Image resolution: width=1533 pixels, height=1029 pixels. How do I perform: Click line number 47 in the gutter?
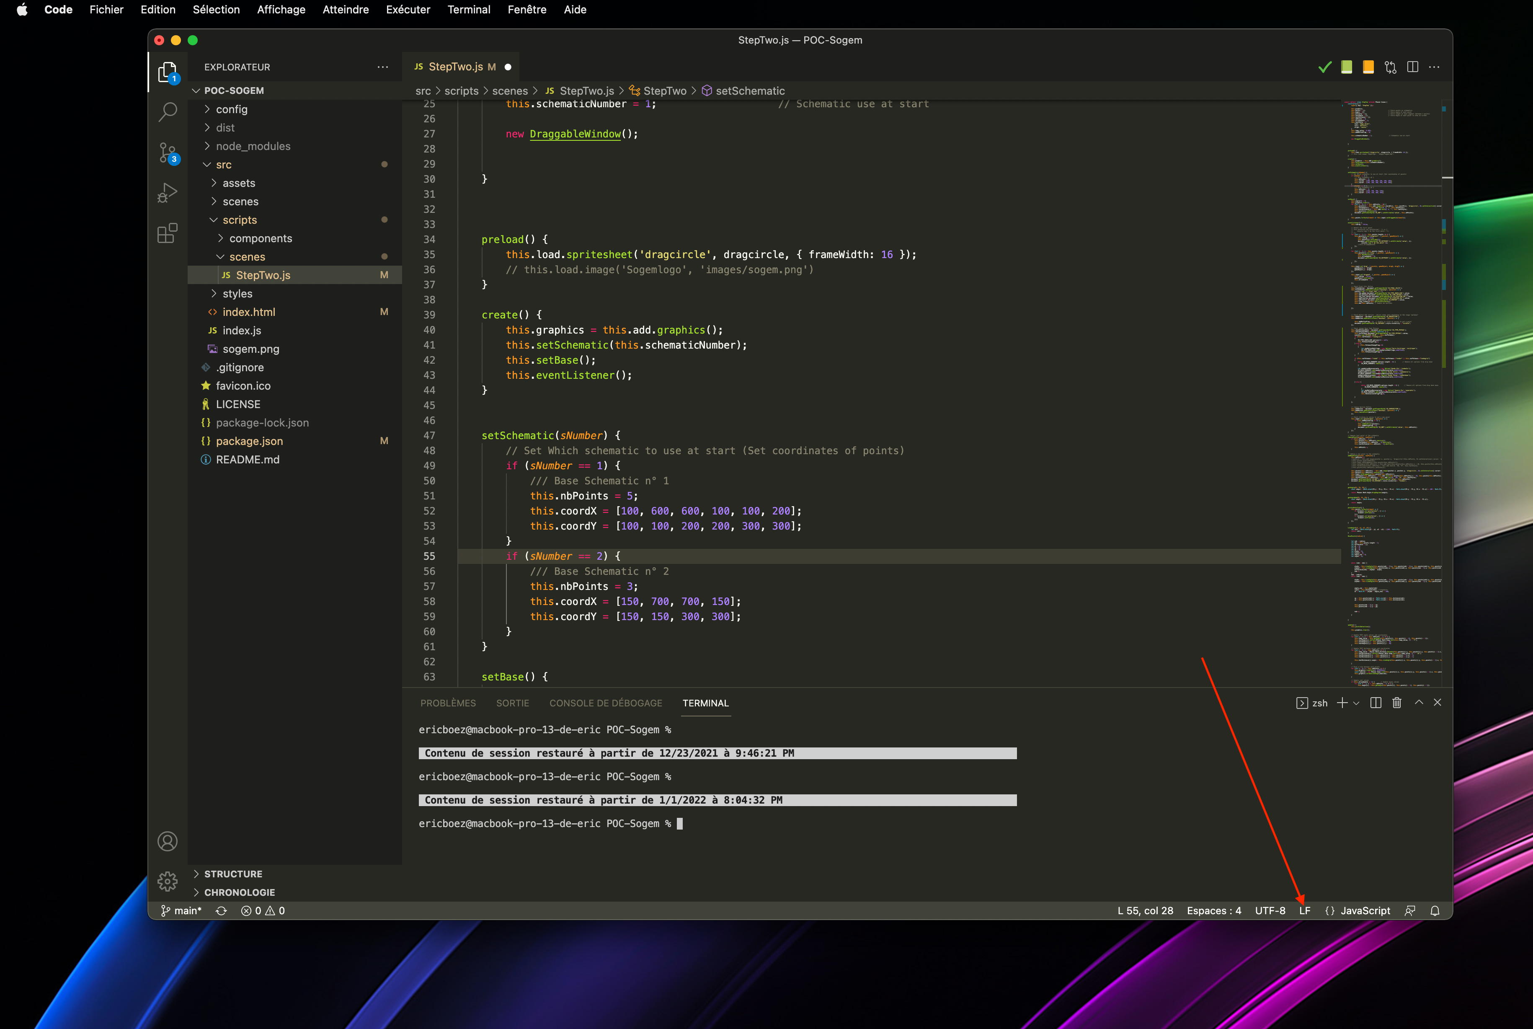(x=429, y=436)
